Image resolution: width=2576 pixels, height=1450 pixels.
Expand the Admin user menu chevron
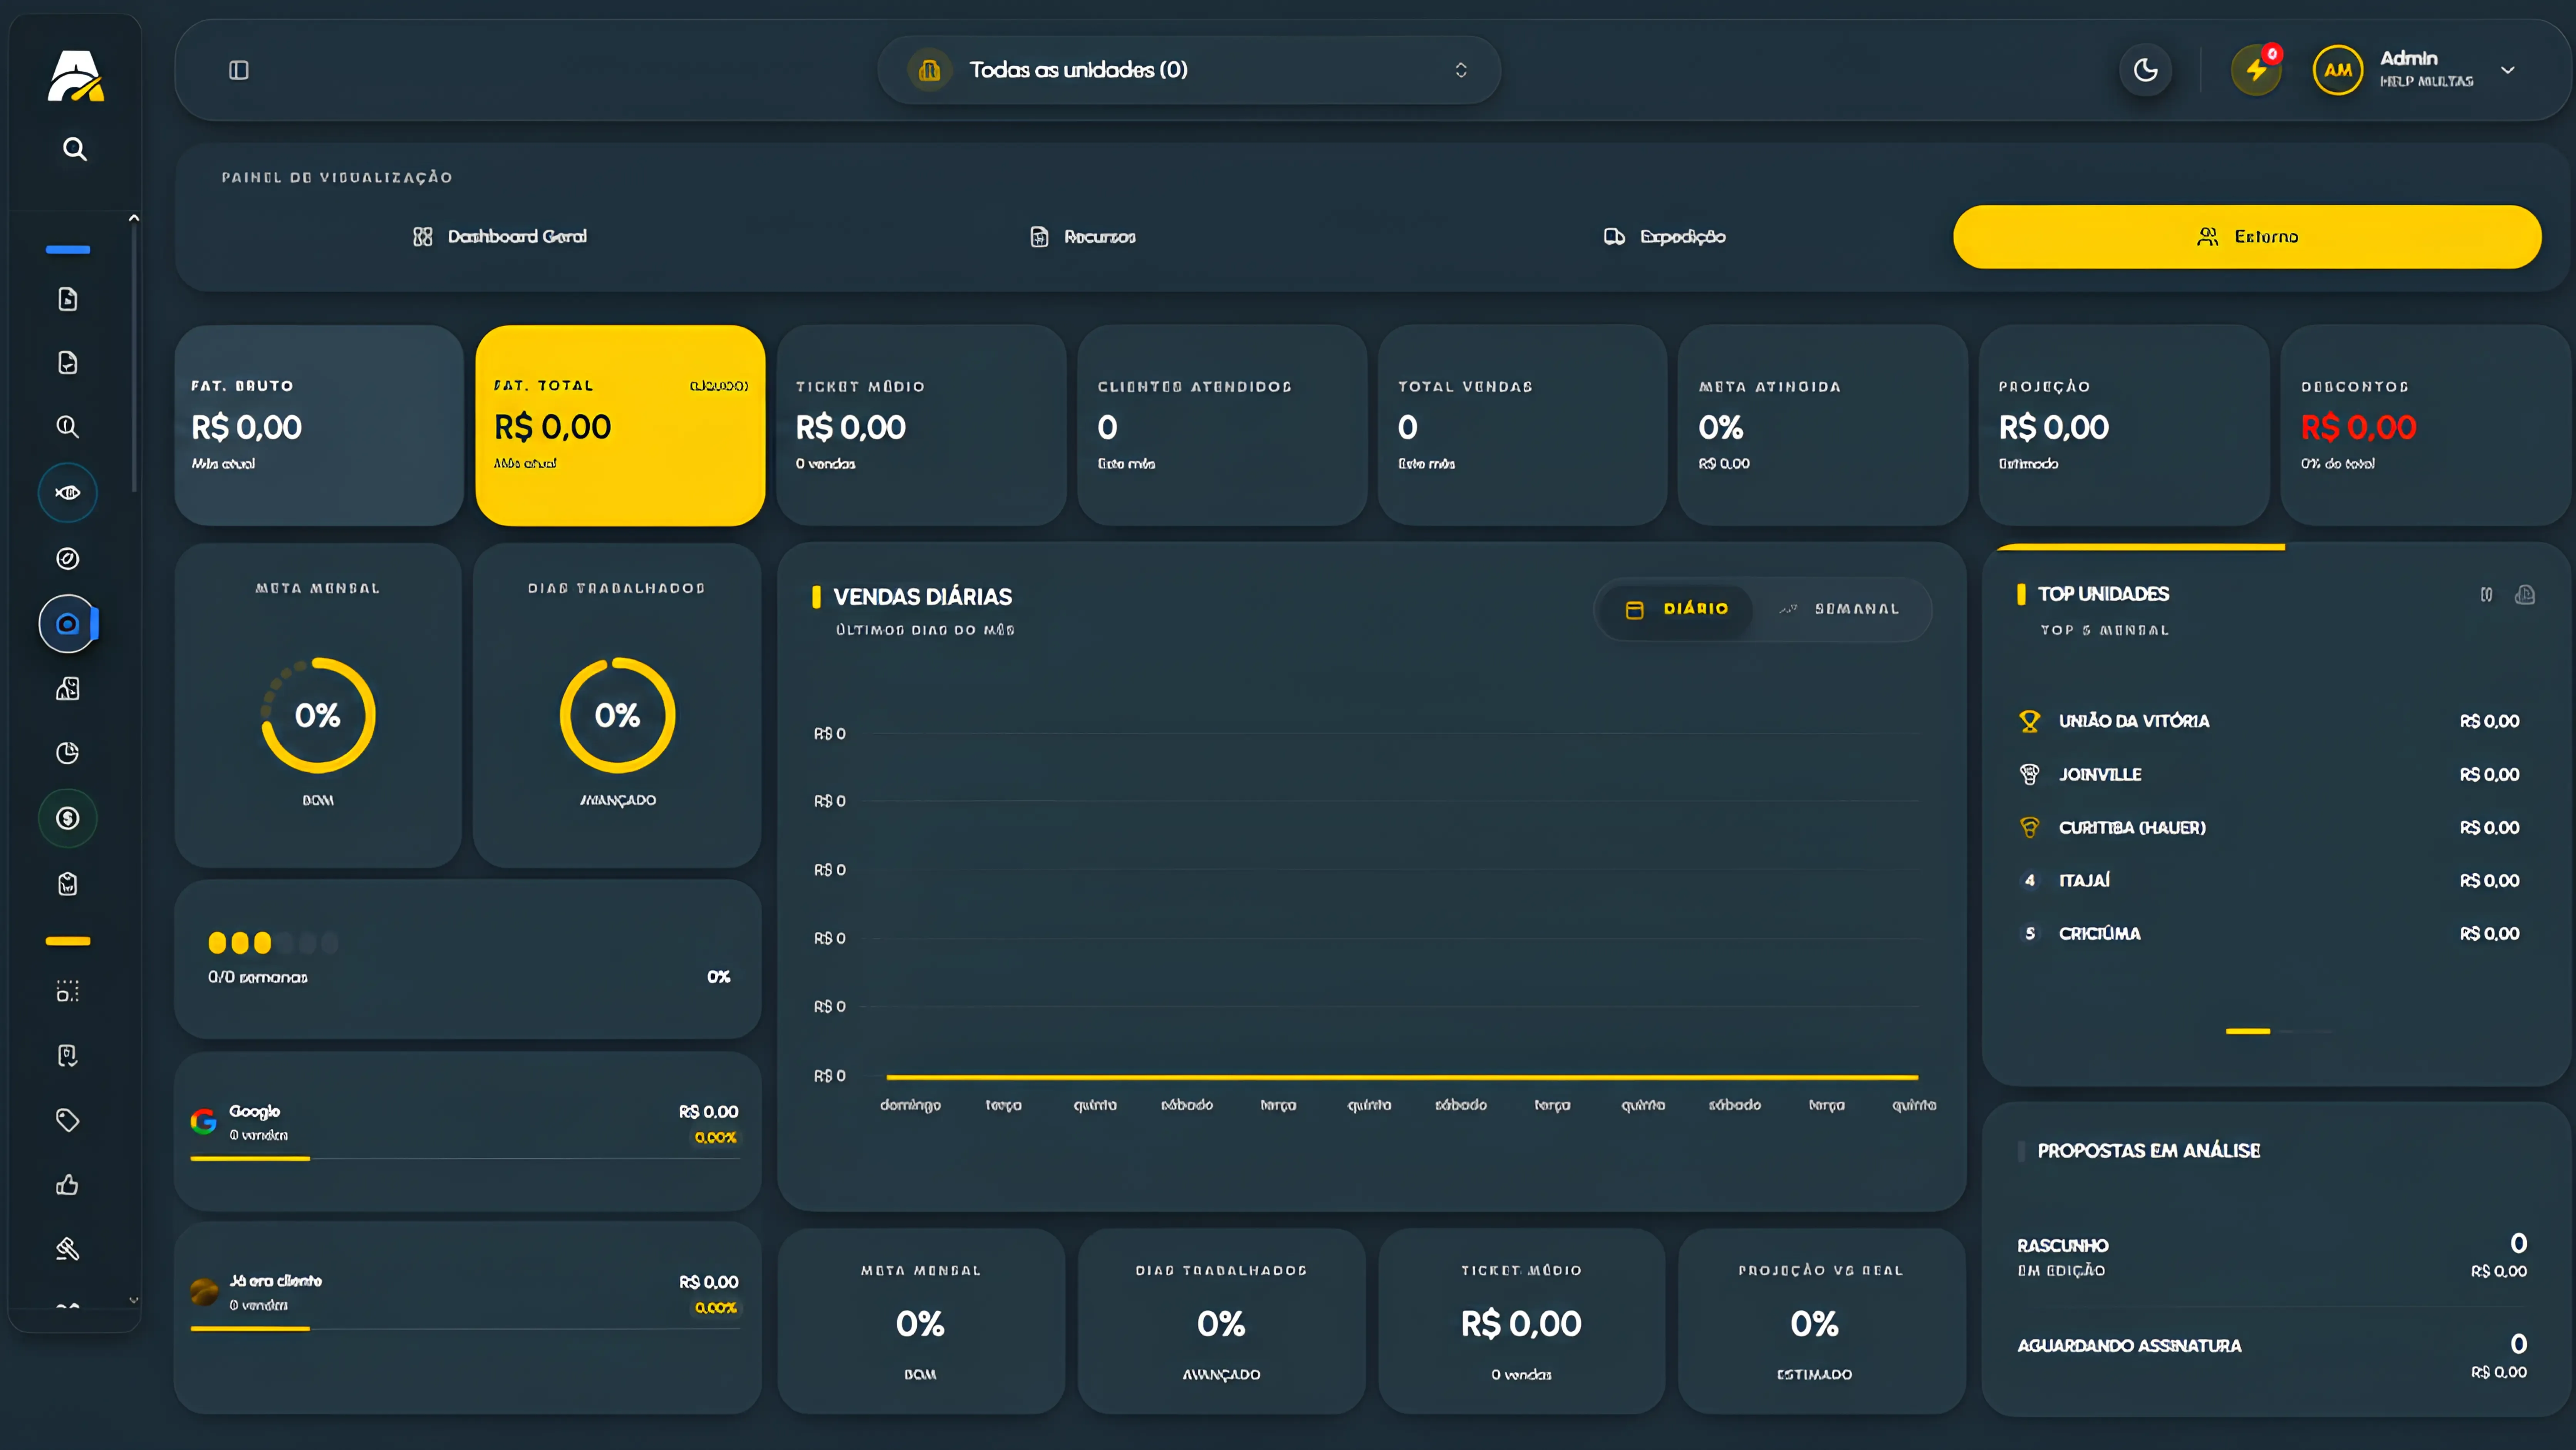pyautogui.click(x=2507, y=70)
